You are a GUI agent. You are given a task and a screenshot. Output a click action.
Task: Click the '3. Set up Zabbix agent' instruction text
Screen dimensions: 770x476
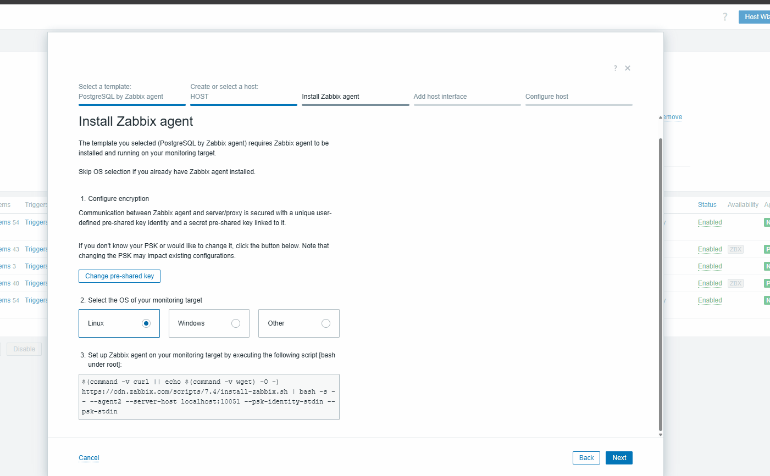pyautogui.click(x=208, y=360)
